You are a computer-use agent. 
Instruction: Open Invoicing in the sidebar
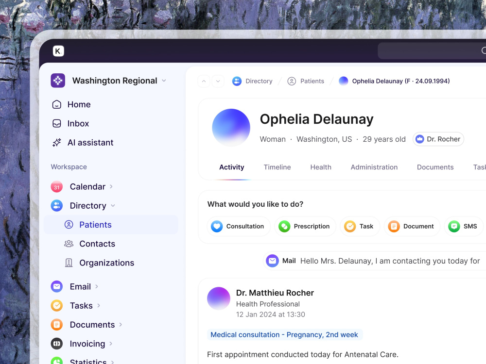(87, 344)
